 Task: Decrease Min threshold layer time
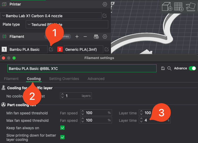[x=141, y=114]
